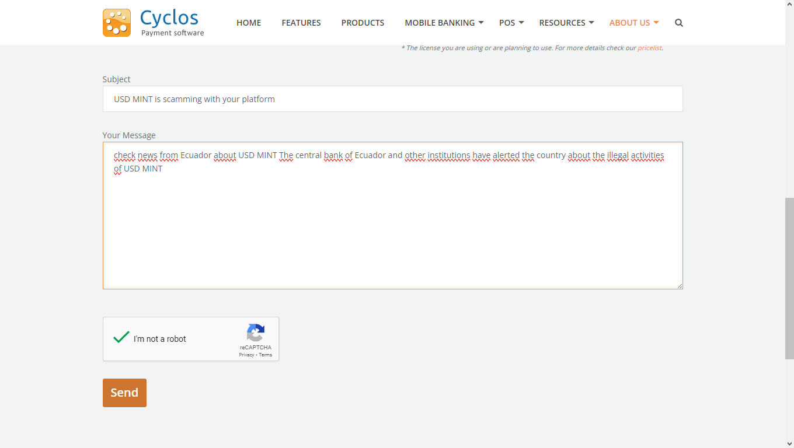Click the vertical page scrollbar thumb
Image resolution: width=794 pixels, height=448 pixels.
(789, 278)
